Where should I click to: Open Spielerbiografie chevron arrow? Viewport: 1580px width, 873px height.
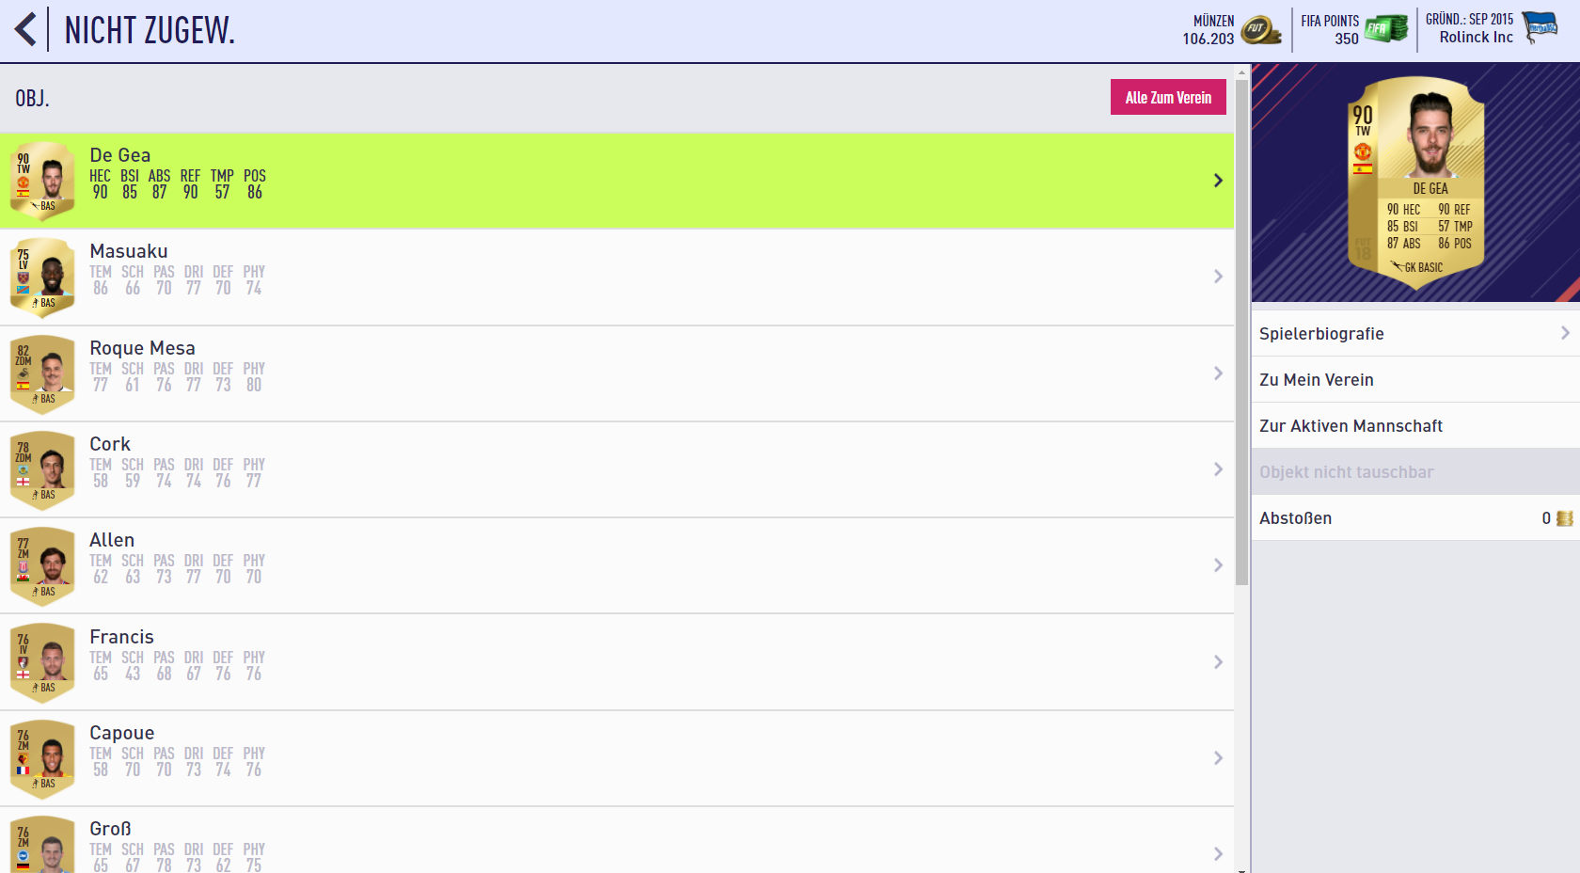coord(1565,333)
